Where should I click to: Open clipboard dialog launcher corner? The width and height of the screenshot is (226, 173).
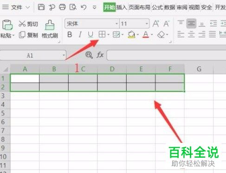click(59, 42)
